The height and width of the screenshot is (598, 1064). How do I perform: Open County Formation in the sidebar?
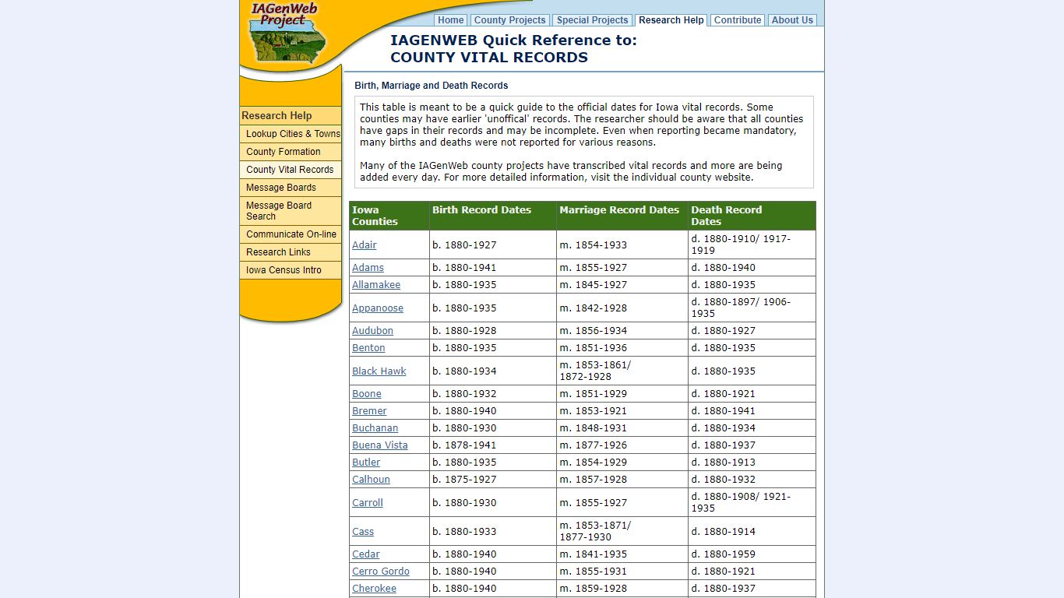[291, 152]
